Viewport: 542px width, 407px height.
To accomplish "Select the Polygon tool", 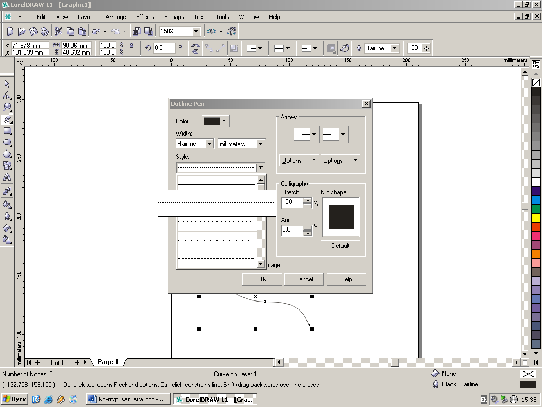I will [7, 154].
